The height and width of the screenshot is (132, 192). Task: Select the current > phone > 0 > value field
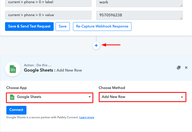(48, 15)
